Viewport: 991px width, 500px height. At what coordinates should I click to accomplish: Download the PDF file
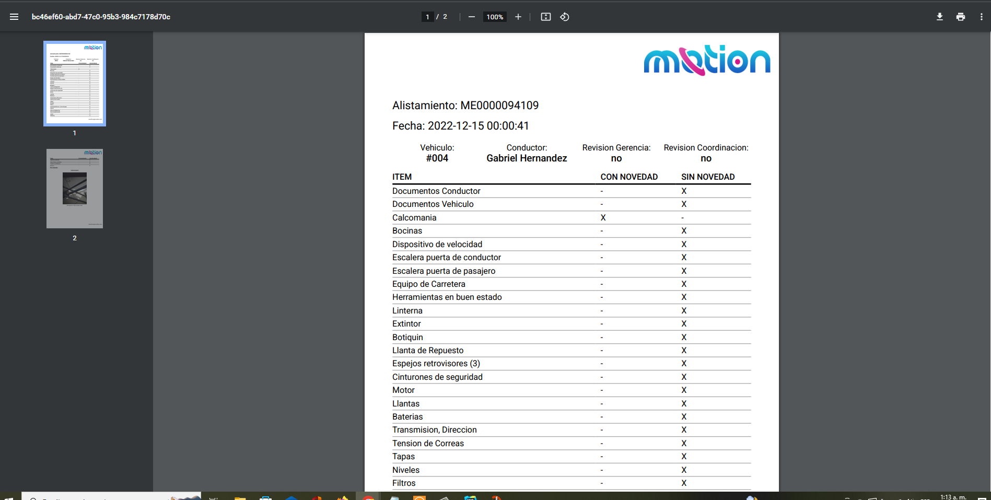pos(939,17)
